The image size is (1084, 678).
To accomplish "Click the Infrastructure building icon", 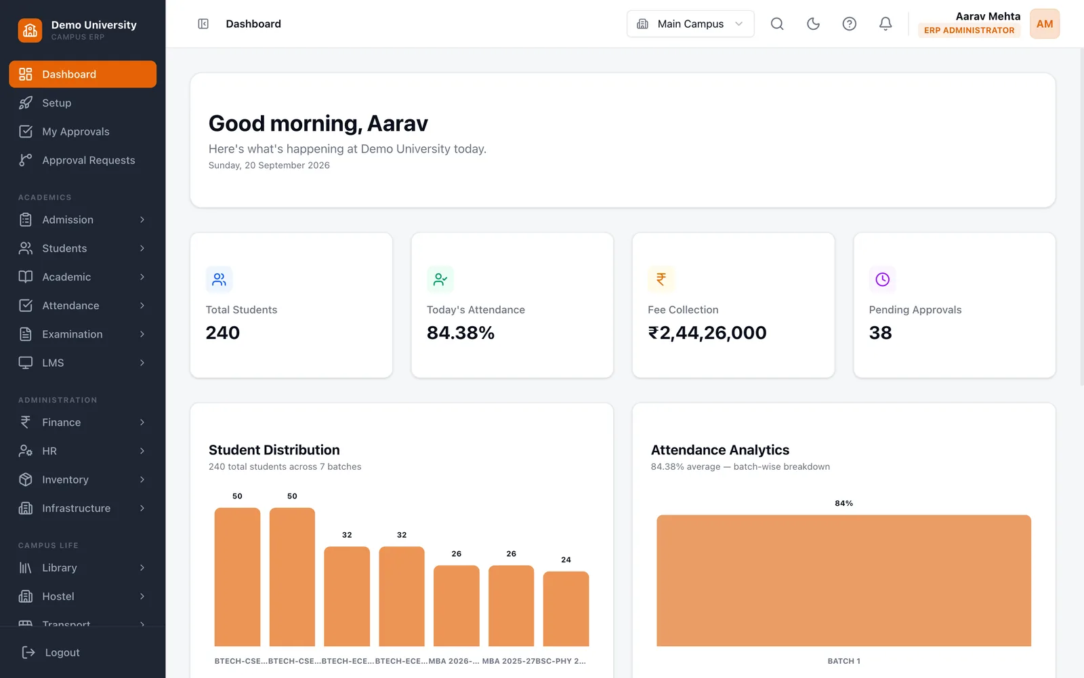I will coord(26,508).
